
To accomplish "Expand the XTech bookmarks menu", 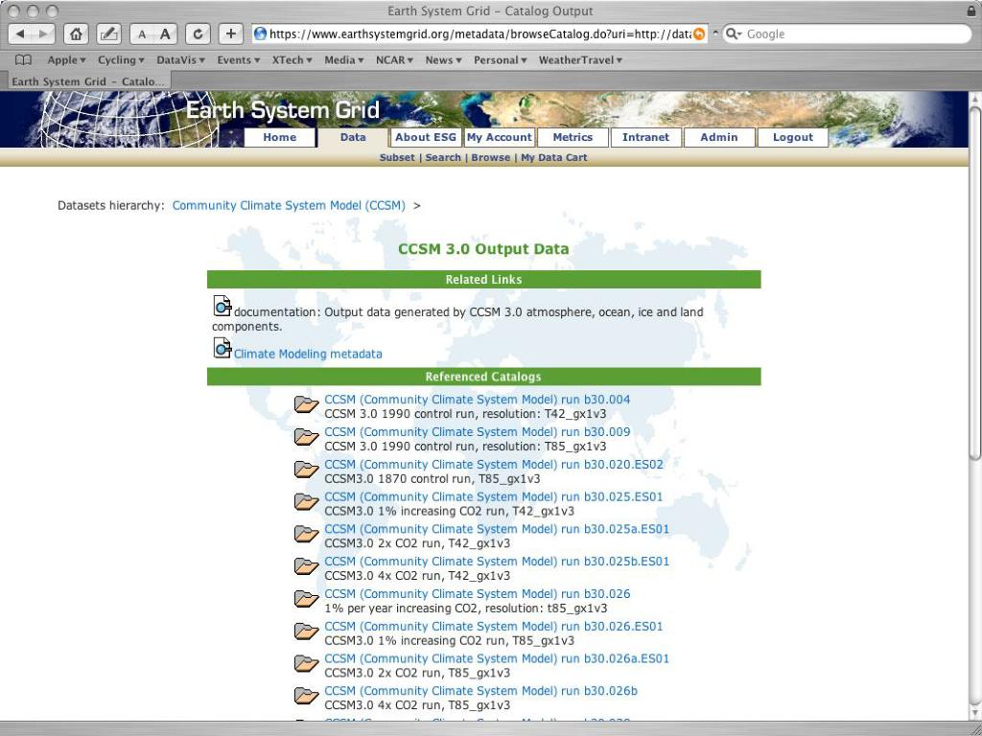I will [x=292, y=60].
